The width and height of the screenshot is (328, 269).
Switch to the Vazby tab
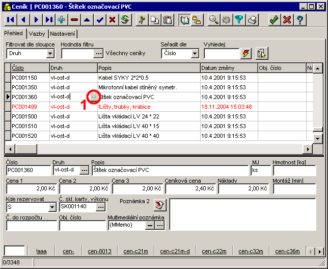click(x=37, y=34)
